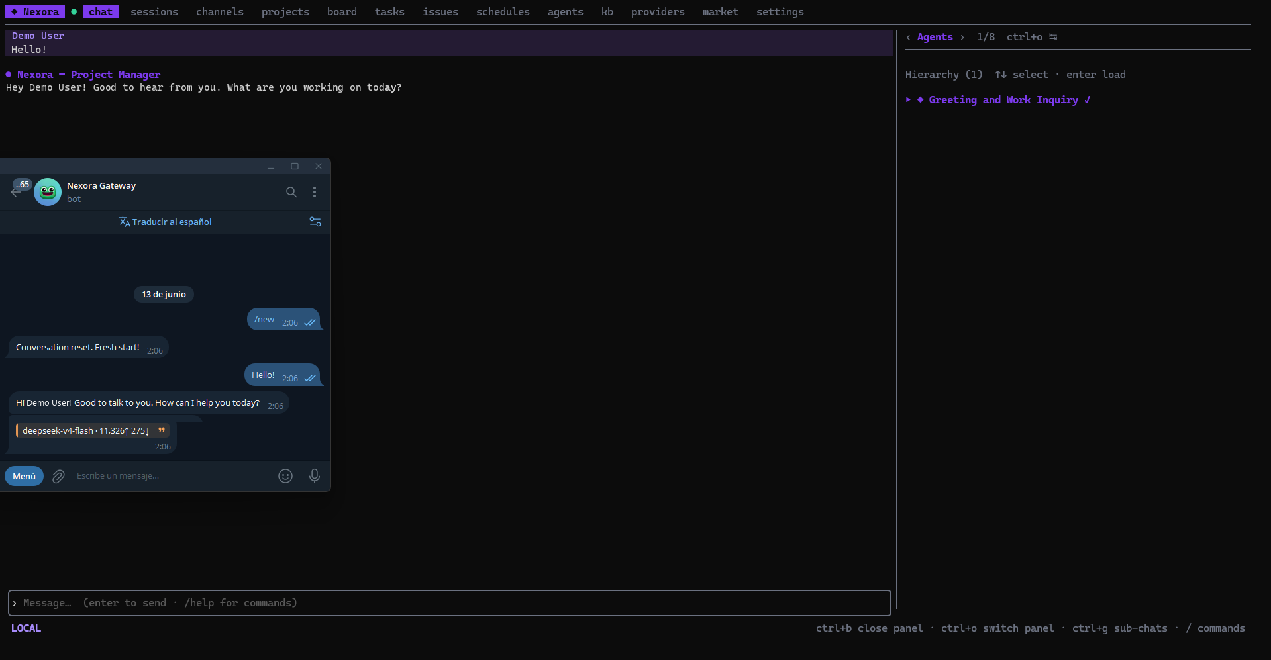
Task: Click Hi Demo User! reply message
Action: pos(149,403)
